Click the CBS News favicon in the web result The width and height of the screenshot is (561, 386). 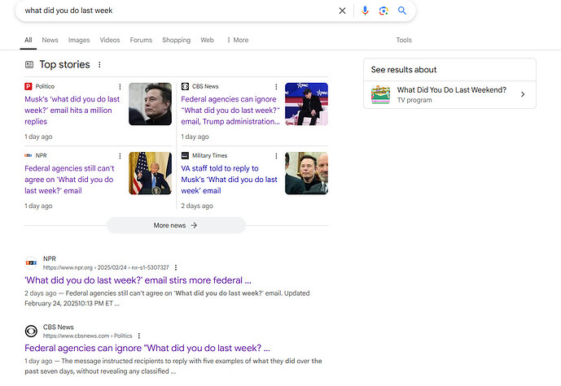31,331
